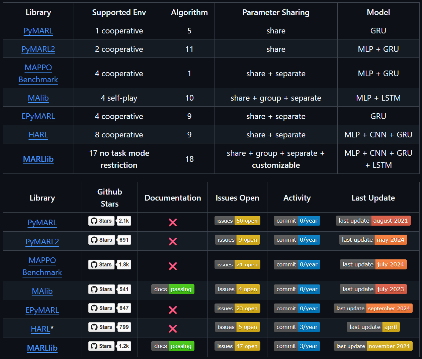Screen dimensions: 422x359
Task: Click the docs passing badge for MARLlib
Action: click(173, 346)
